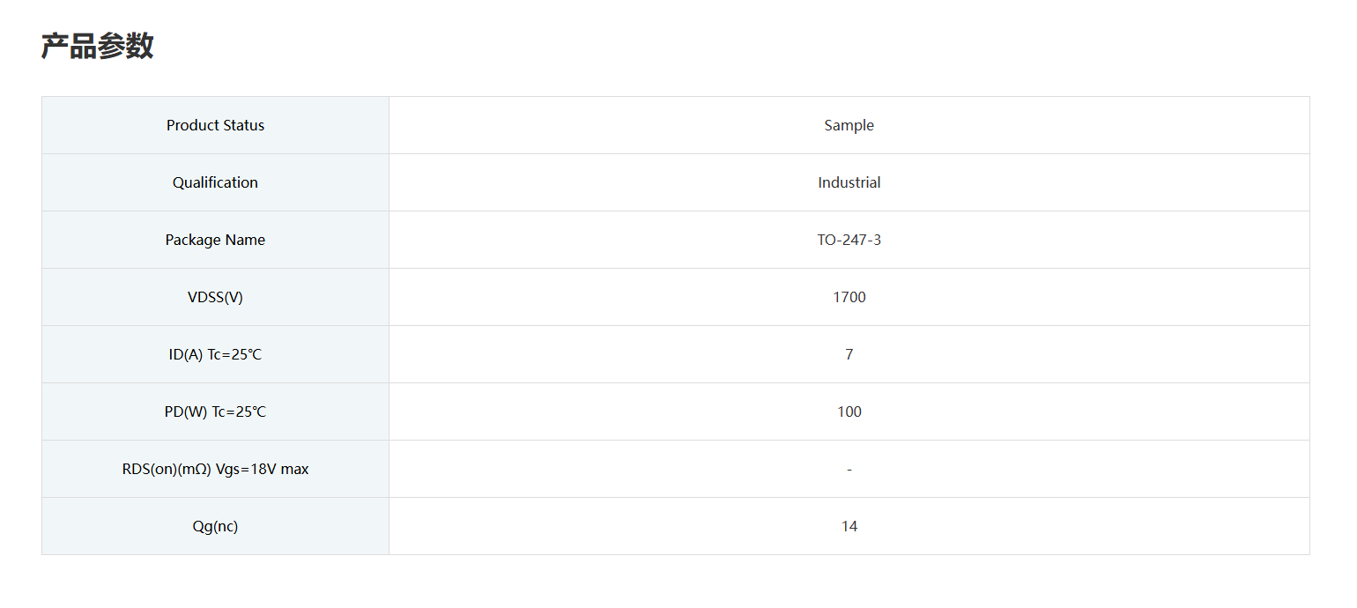
Task: Select the Package Name label cell
Action: 215,240
